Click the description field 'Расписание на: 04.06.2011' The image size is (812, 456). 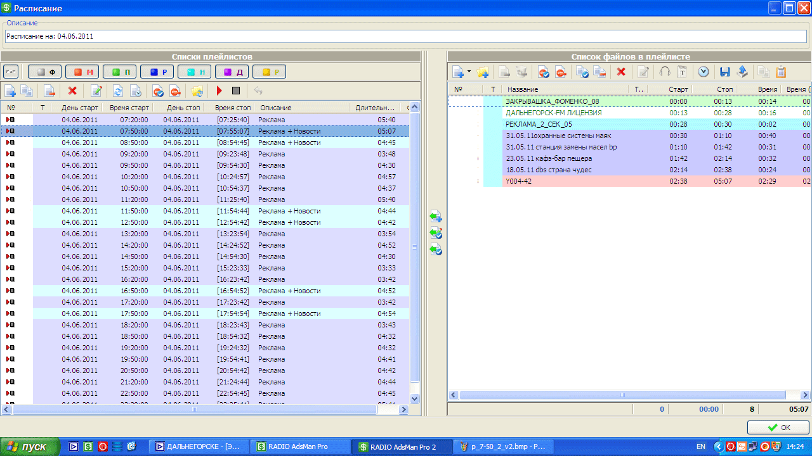pyautogui.click(x=407, y=36)
